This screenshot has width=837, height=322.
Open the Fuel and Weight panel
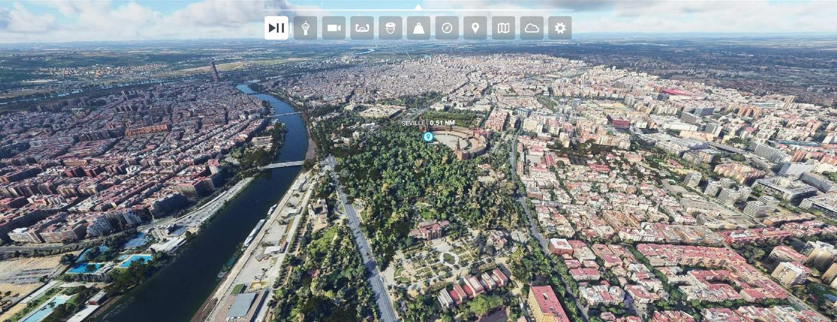pos(418,28)
